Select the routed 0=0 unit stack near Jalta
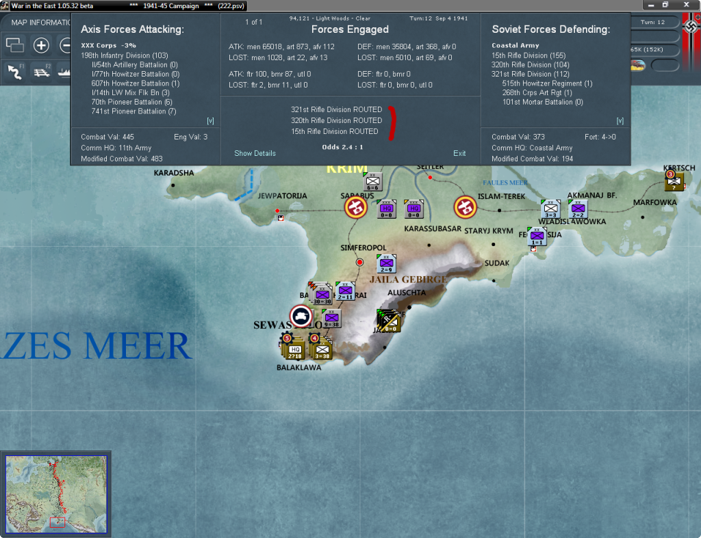 point(389,321)
